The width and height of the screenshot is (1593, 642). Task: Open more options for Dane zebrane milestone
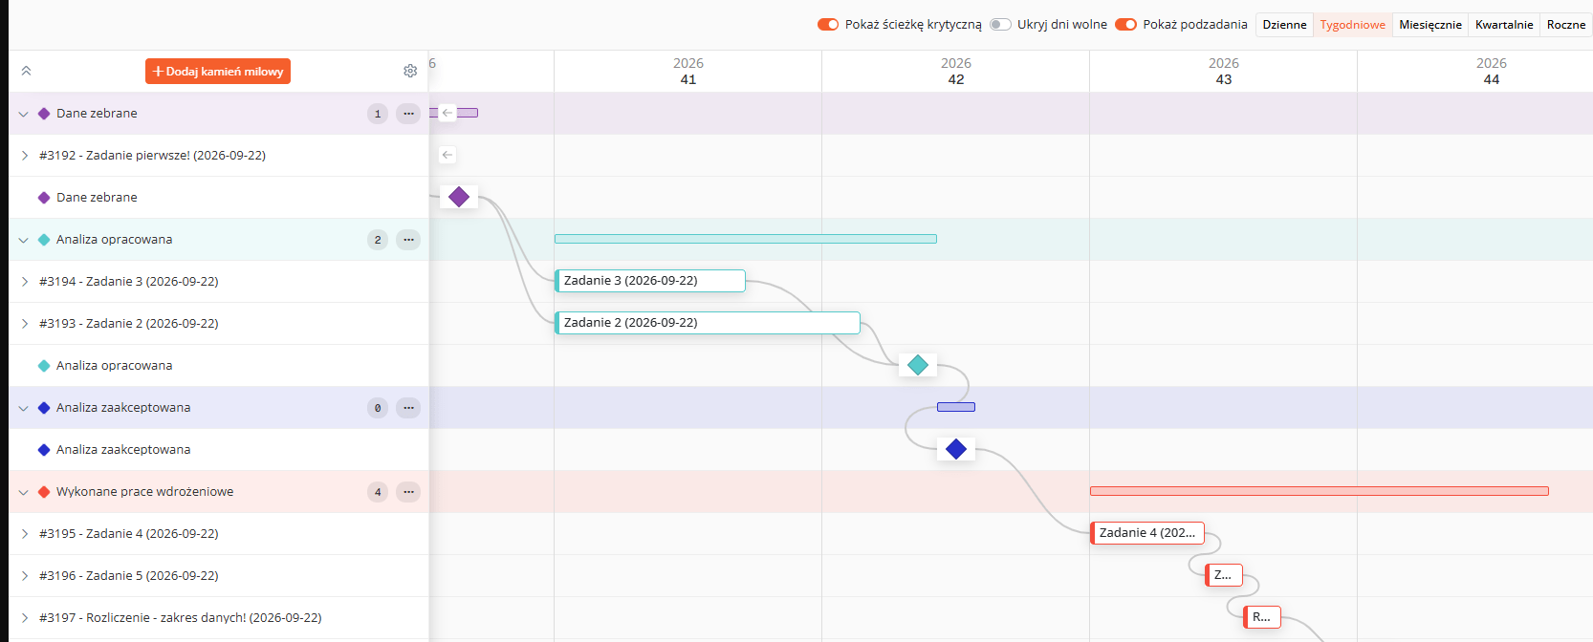pyautogui.click(x=408, y=114)
